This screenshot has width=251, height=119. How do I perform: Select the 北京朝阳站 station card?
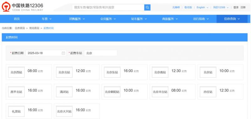125,92
